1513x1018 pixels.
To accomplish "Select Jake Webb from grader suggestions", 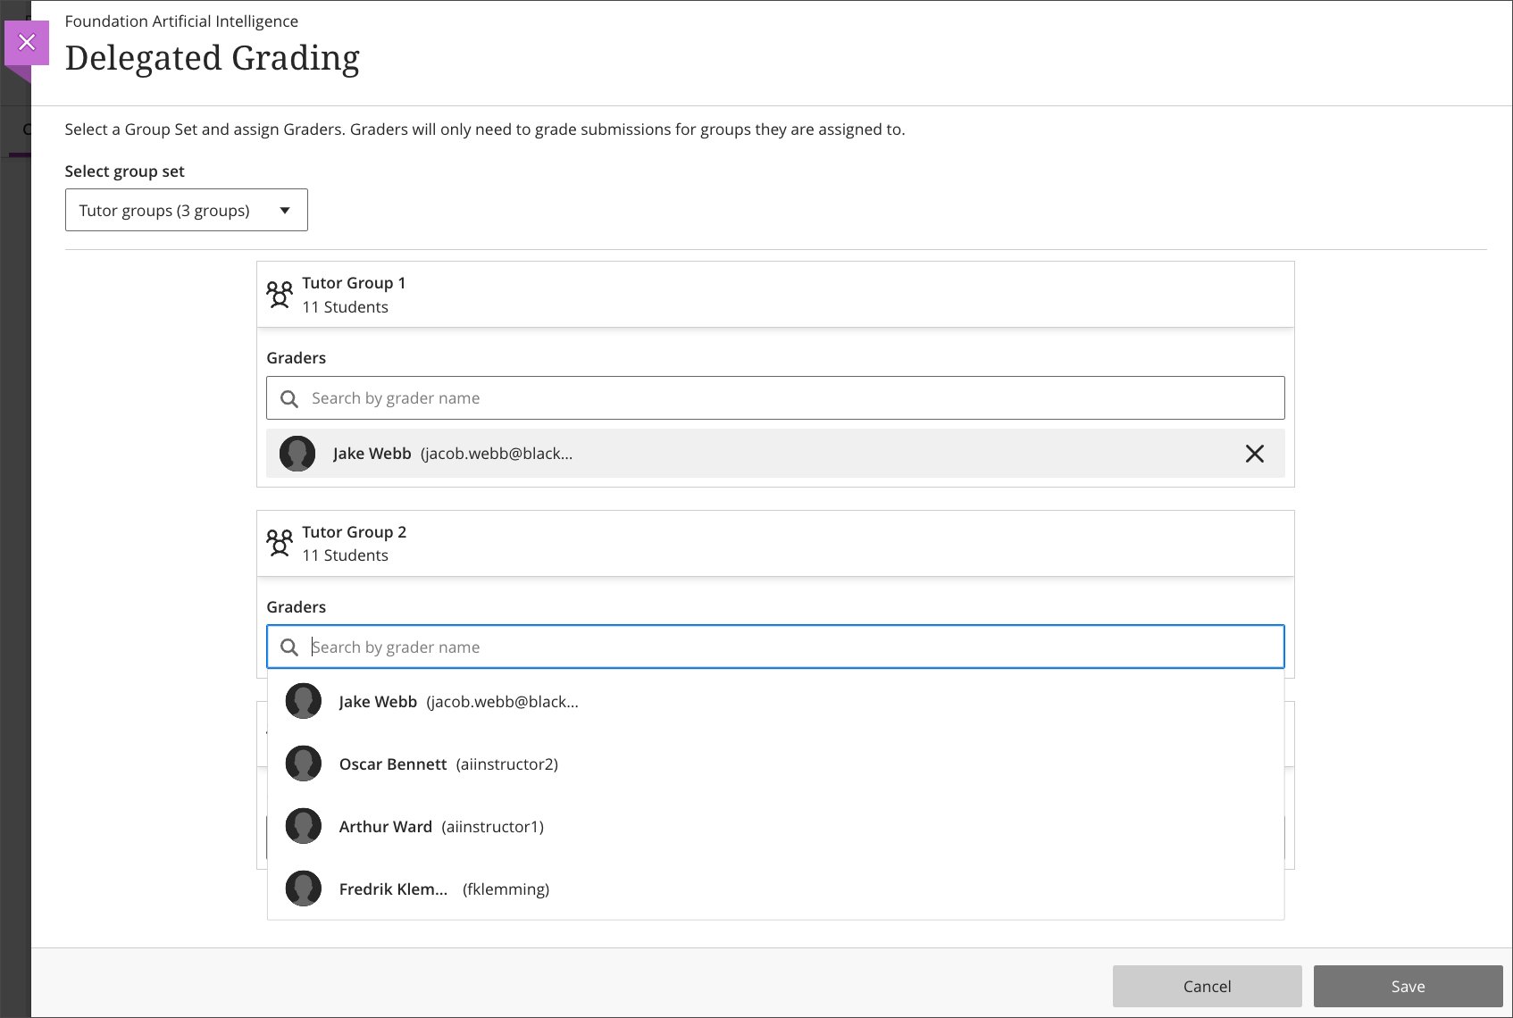I will point(458,702).
